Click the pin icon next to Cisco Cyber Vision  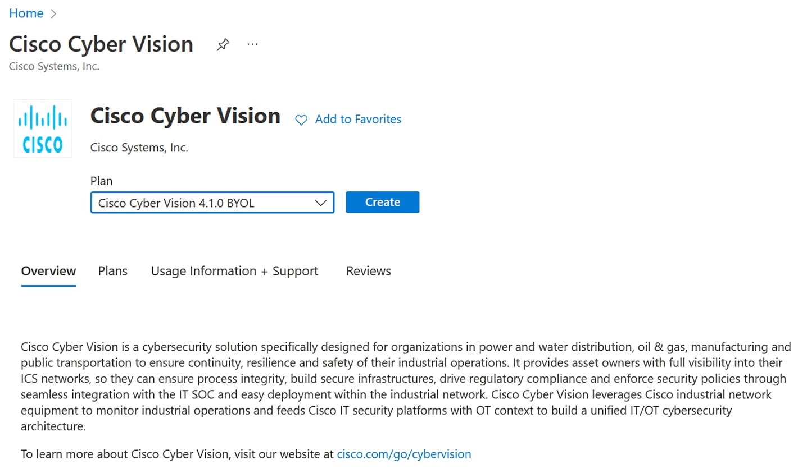[x=223, y=44]
